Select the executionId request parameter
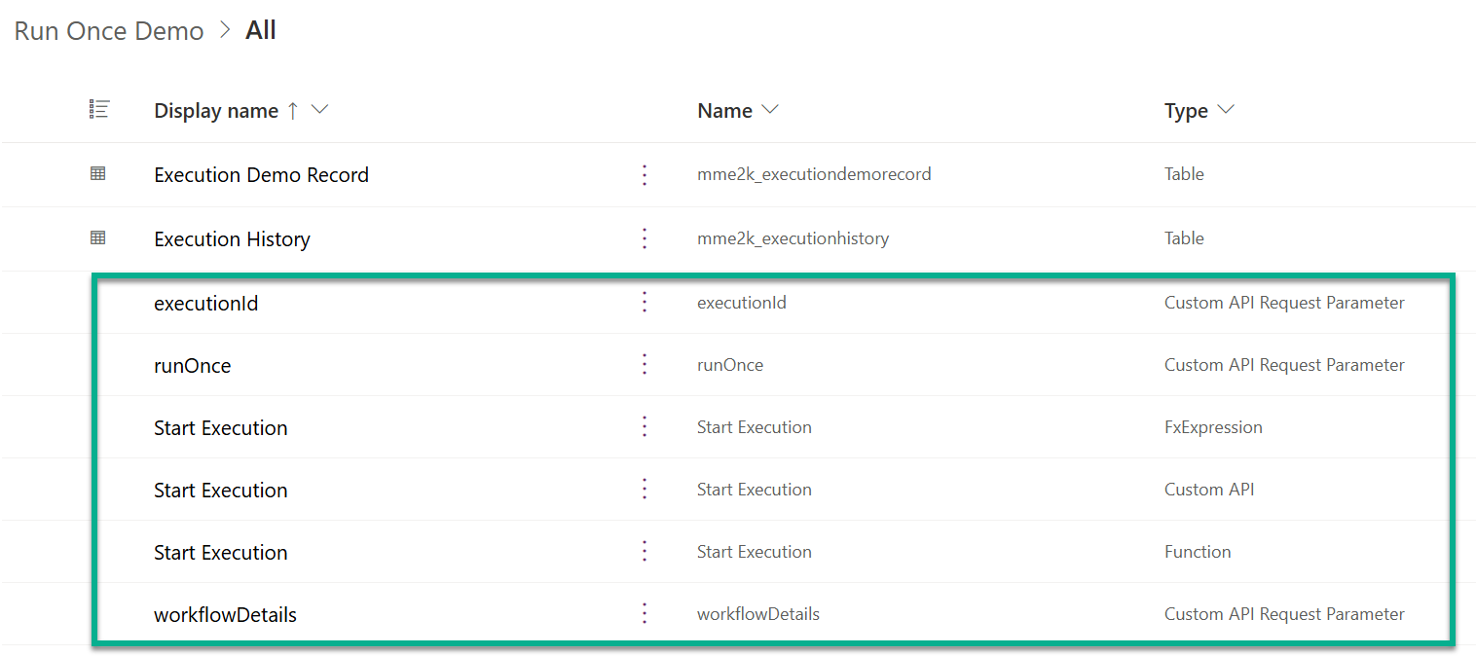Screen dimensions: 1476x656 206,304
